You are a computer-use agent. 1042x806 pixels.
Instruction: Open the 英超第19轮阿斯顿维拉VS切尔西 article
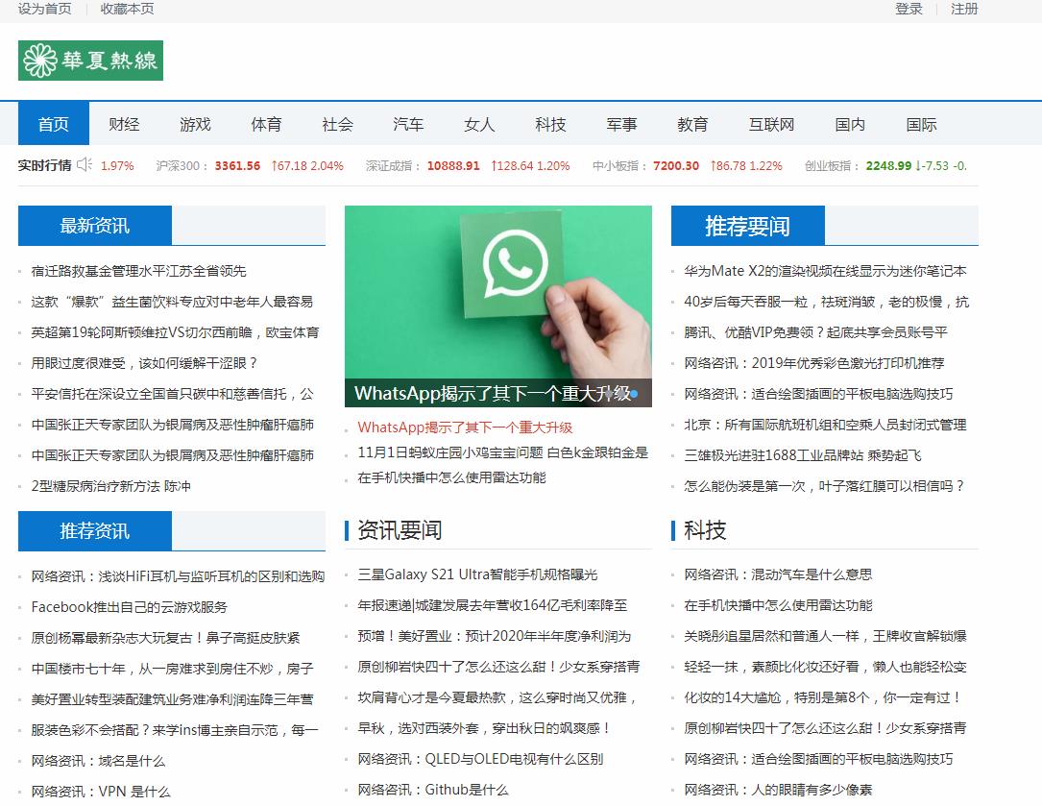tap(175, 331)
